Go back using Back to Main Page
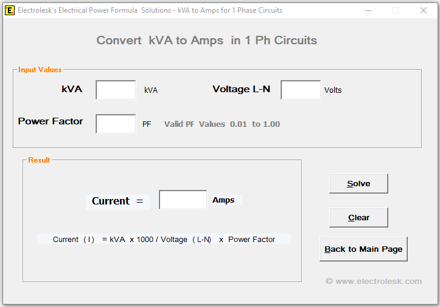440x307 pixels. 363,249
